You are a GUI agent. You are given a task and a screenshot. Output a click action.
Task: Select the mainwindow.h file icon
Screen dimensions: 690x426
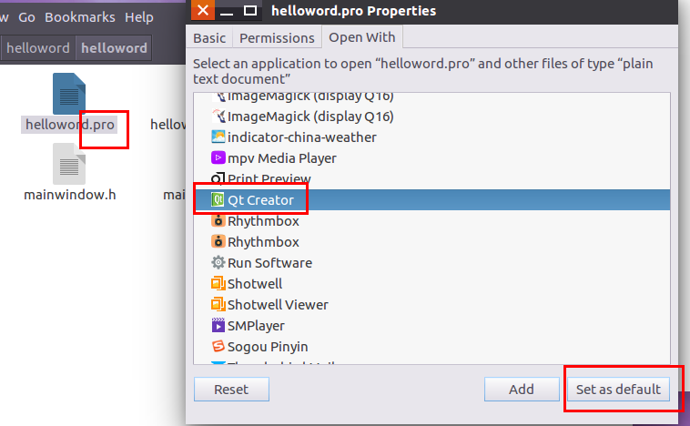pyautogui.click(x=69, y=164)
